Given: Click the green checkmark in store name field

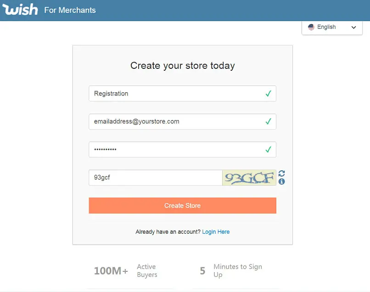Looking at the screenshot, I should [x=268, y=94].
